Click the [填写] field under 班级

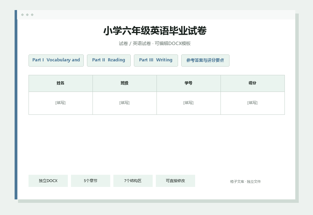click(x=125, y=103)
